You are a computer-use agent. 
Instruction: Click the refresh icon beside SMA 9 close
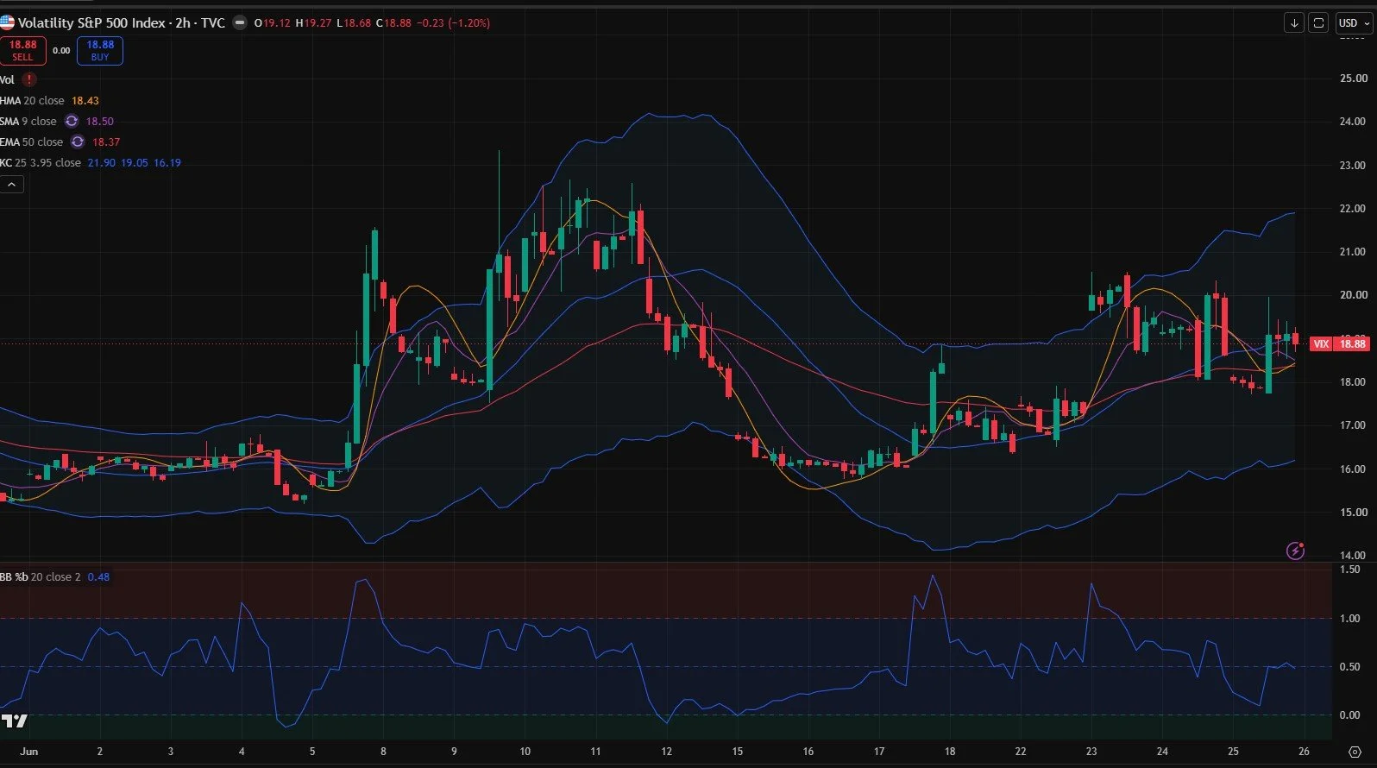point(72,122)
